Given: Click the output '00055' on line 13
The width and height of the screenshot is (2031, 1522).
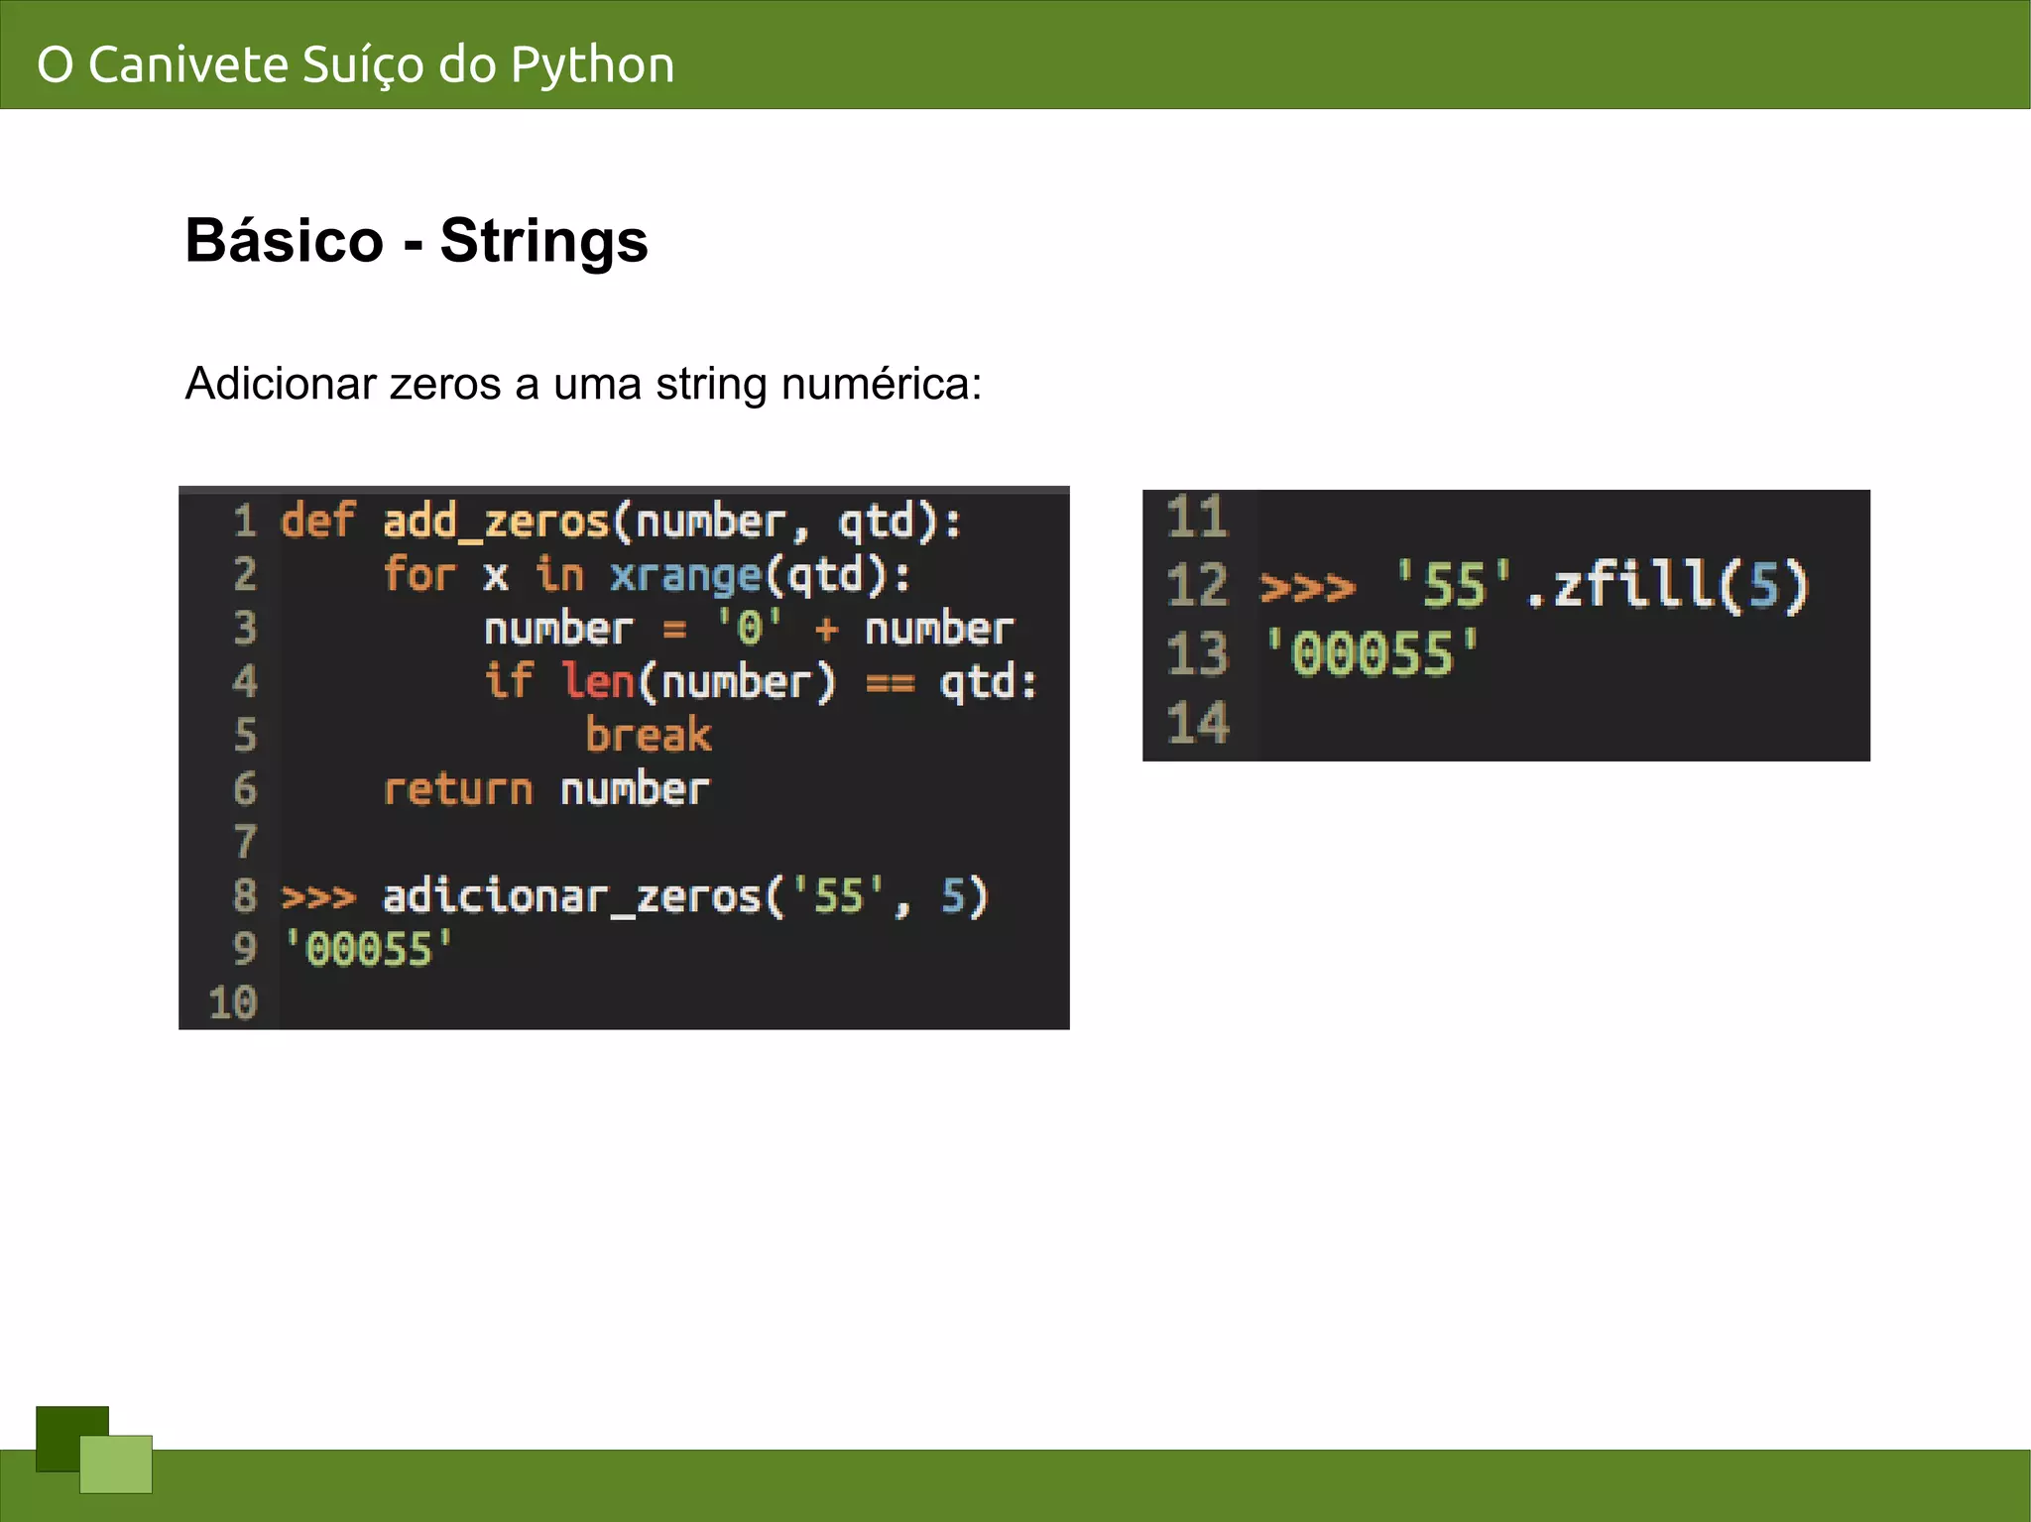Looking at the screenshot, I should [x=1373, y=654].
